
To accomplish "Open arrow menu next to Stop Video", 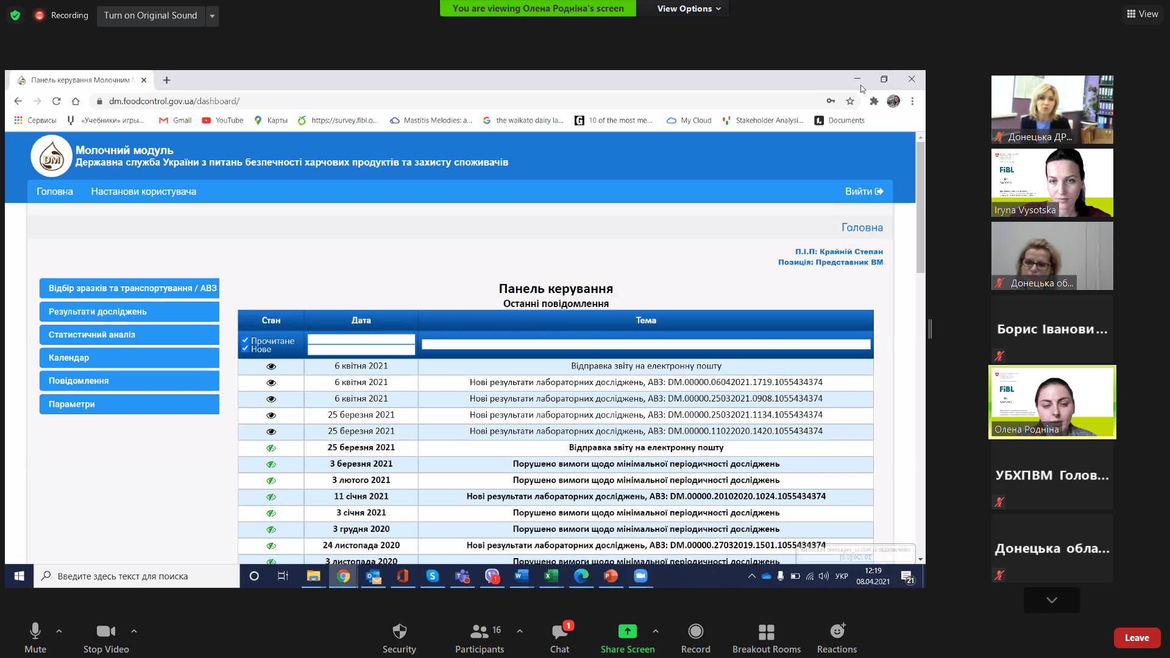I will tap(134, 631).
